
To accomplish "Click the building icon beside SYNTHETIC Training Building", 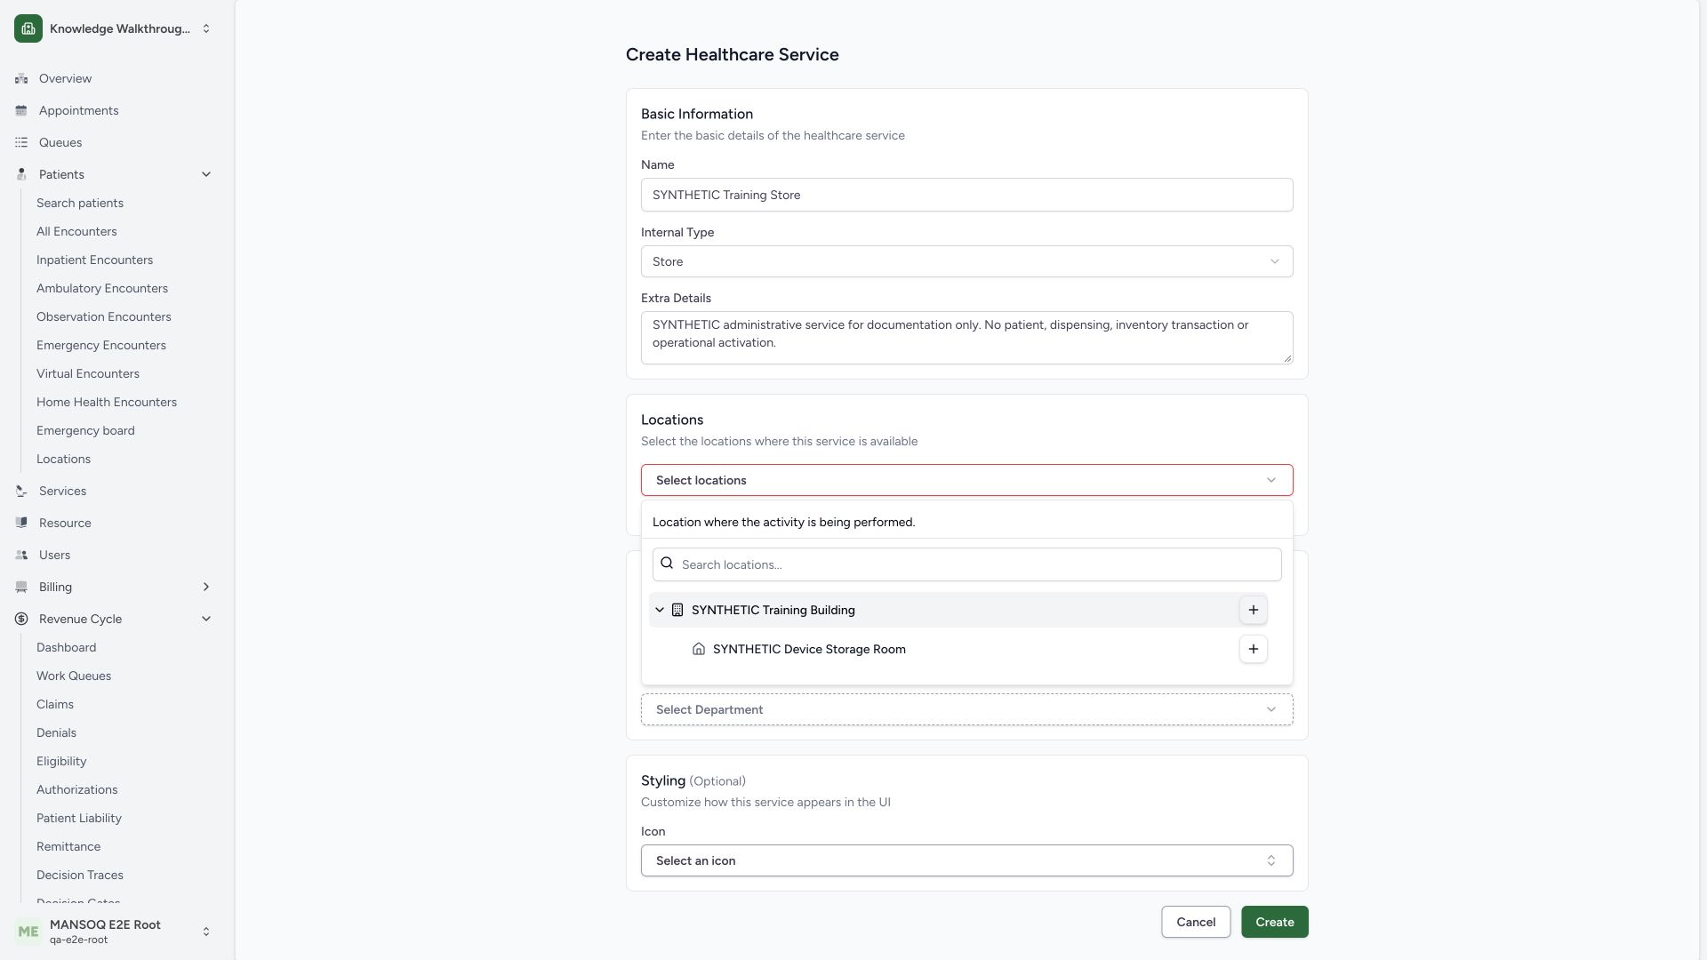I will point(677,610).
